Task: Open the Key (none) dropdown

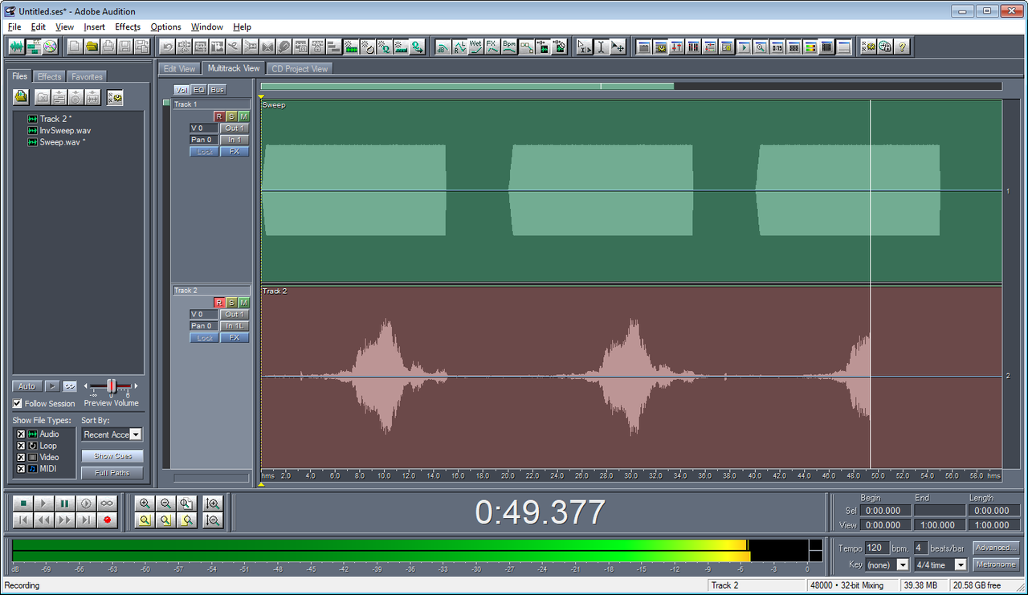Action: pyautogui.click(x=903, y=564)
